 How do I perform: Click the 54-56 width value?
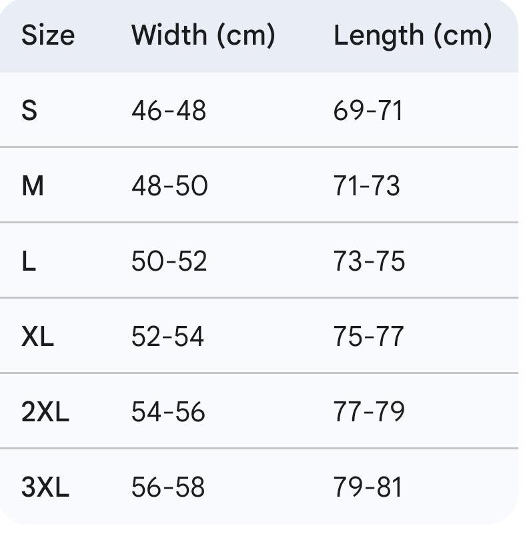click(x=168, y=413)
